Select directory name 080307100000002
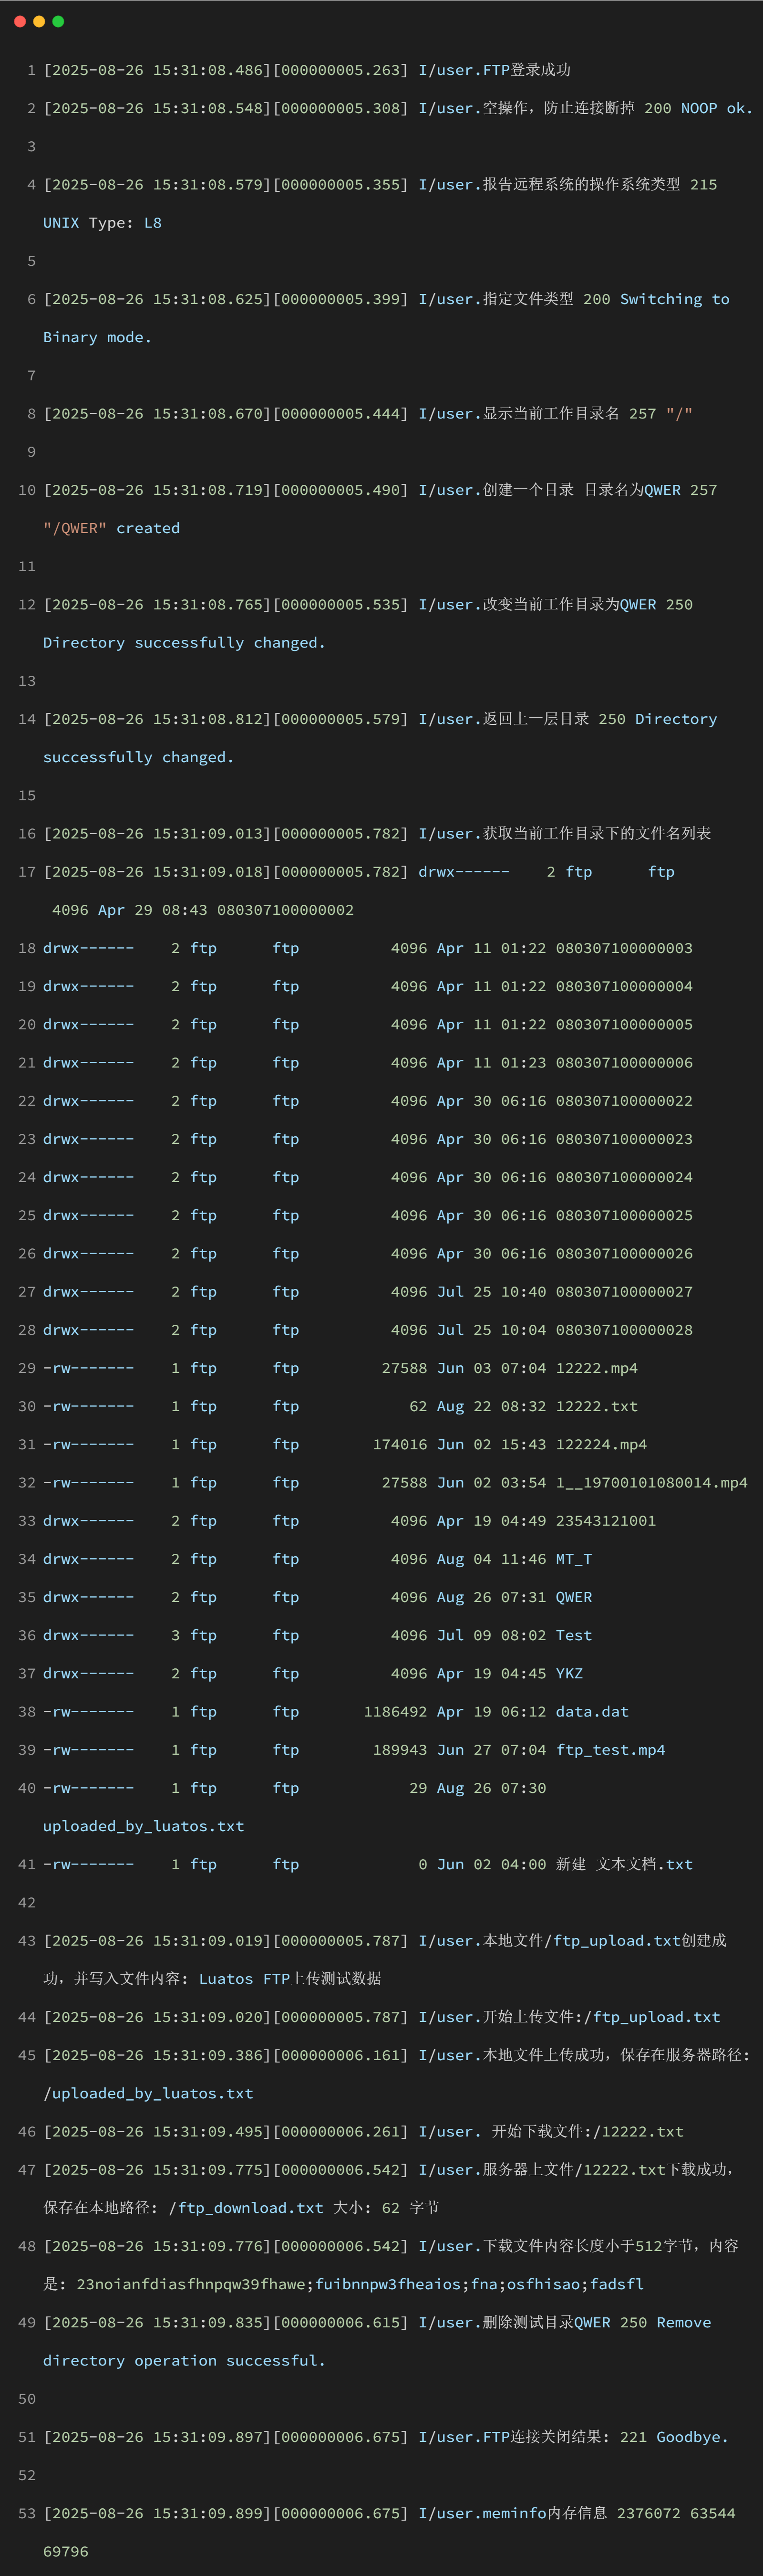This screenshot has width=763, height=2576. (x=285, y=910)
